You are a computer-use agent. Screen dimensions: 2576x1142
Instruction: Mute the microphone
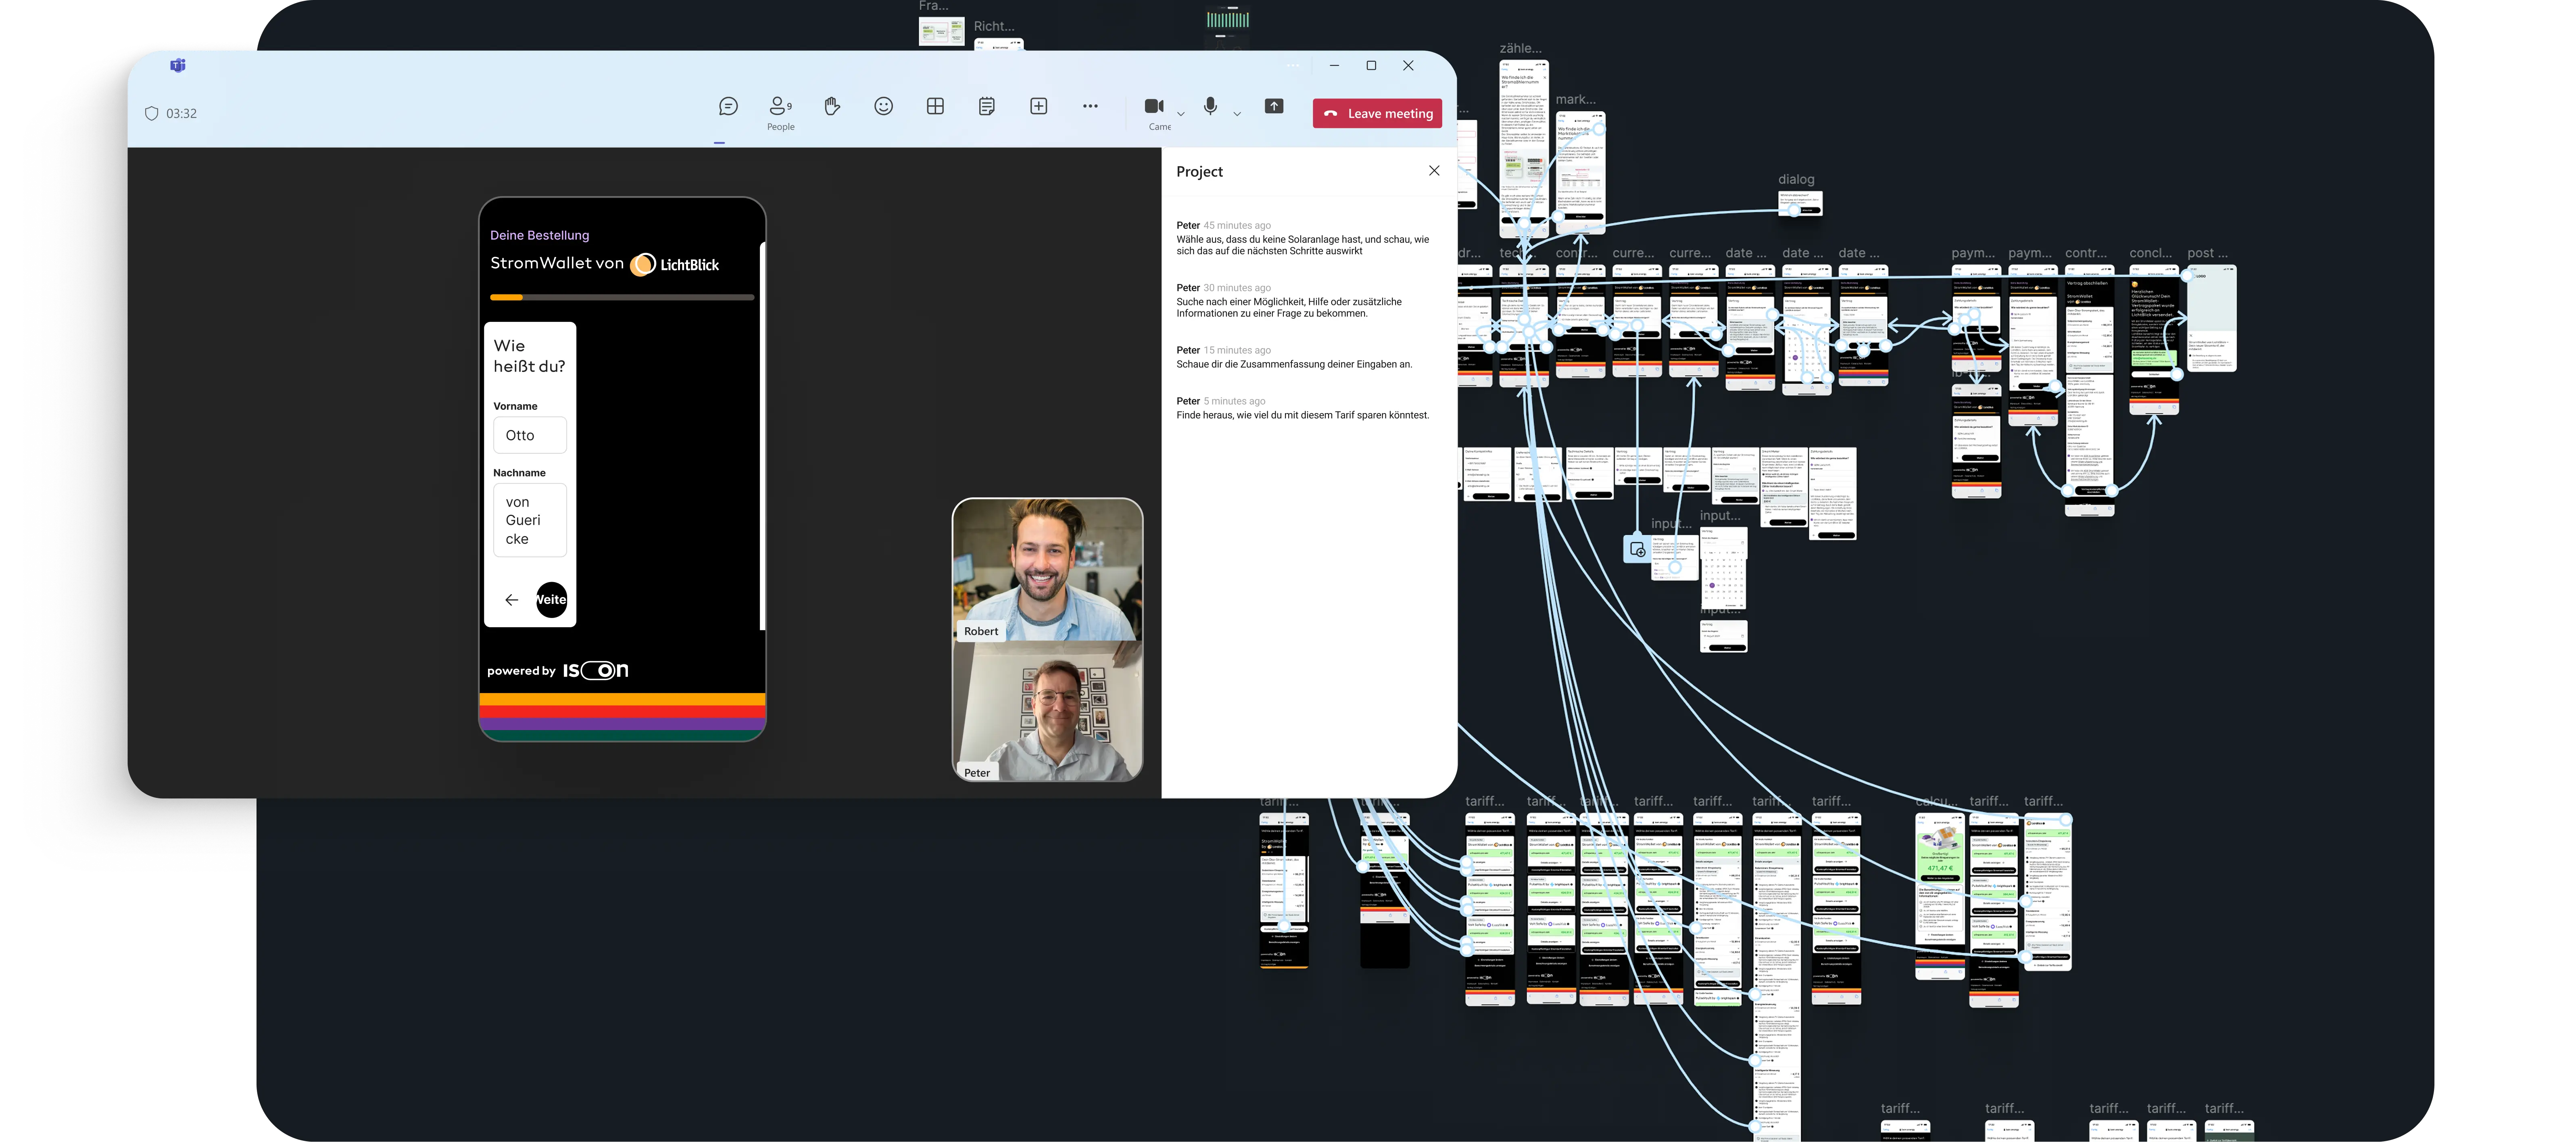[x=1210, y=106]
